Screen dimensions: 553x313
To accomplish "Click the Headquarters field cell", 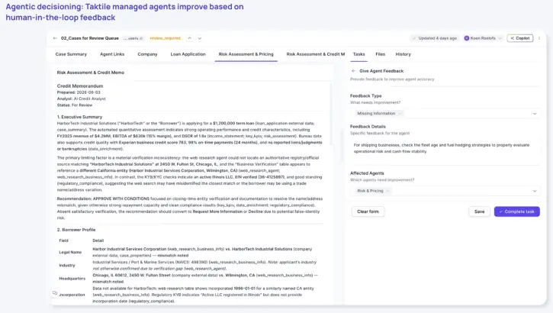I will [72, 279].
